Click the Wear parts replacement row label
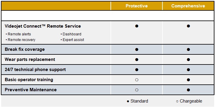 click(x=30, y=59)
